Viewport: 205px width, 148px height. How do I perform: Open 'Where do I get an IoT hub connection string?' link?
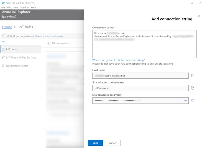pyautogui.click(x=119, y=60)
